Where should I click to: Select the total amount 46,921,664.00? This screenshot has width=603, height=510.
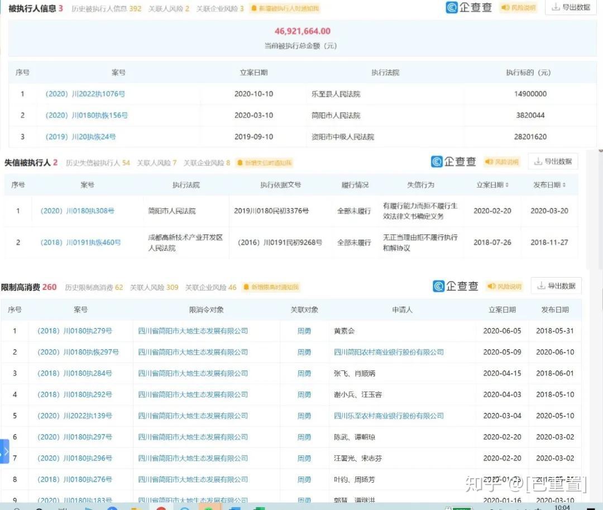click(x=302, y=31)
